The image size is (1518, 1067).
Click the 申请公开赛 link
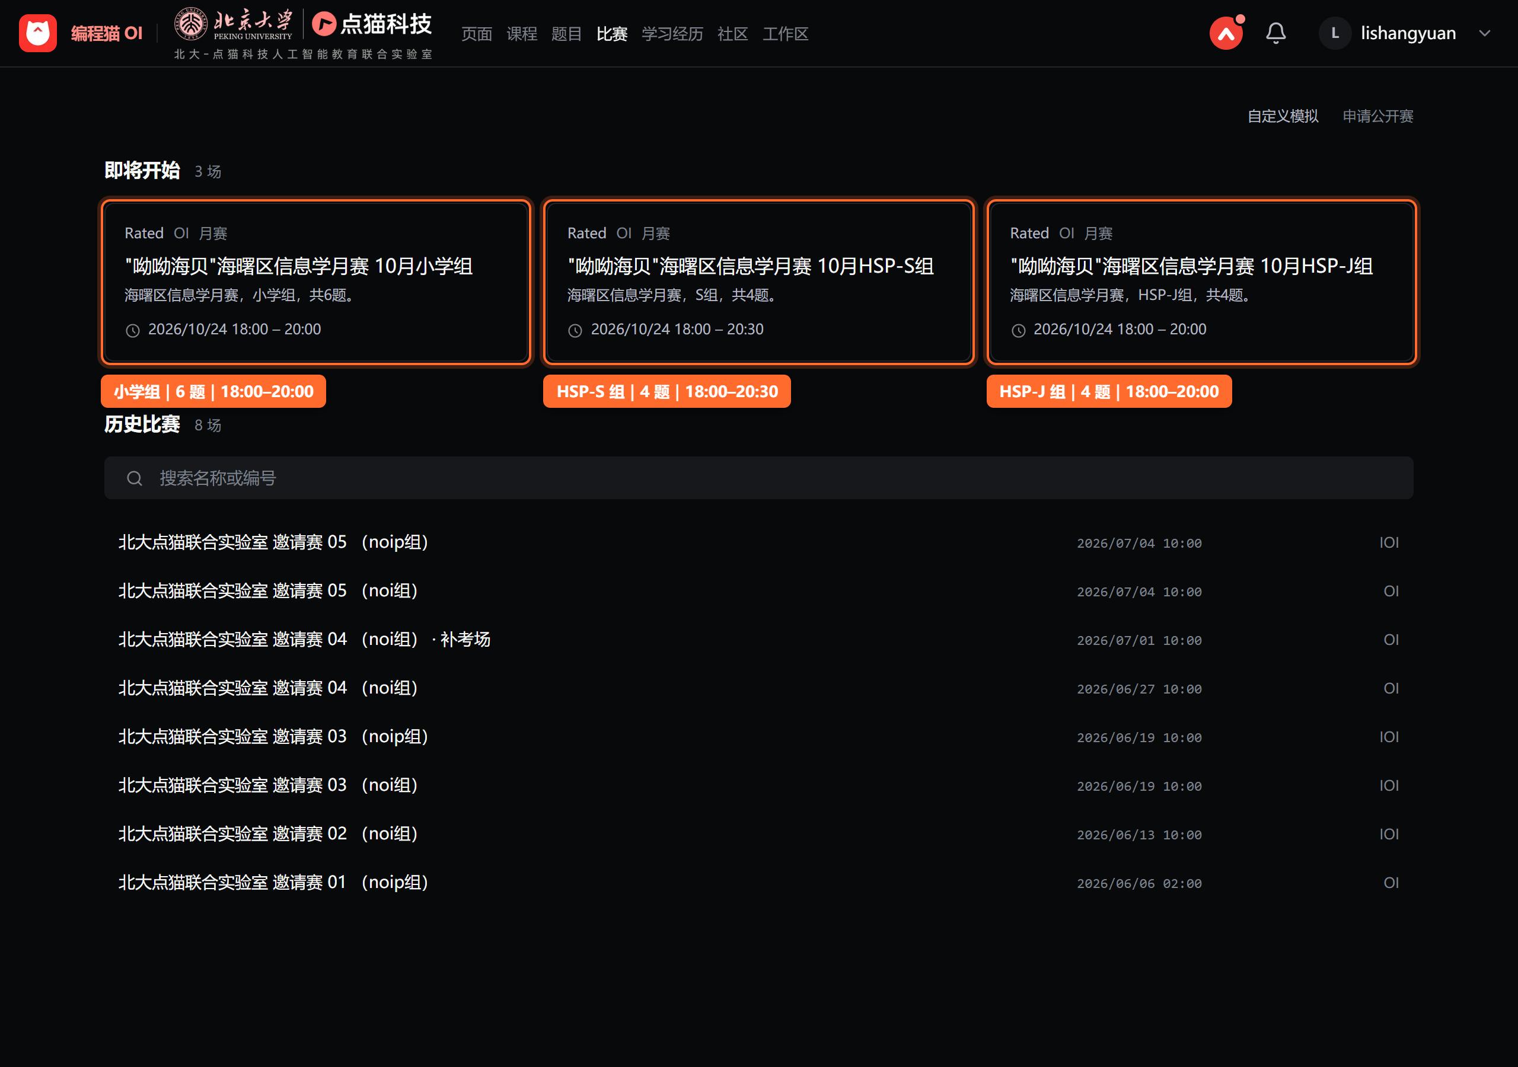(x=1378, y=116)
